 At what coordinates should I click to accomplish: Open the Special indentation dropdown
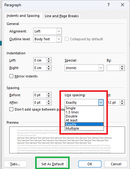(101, 68)
